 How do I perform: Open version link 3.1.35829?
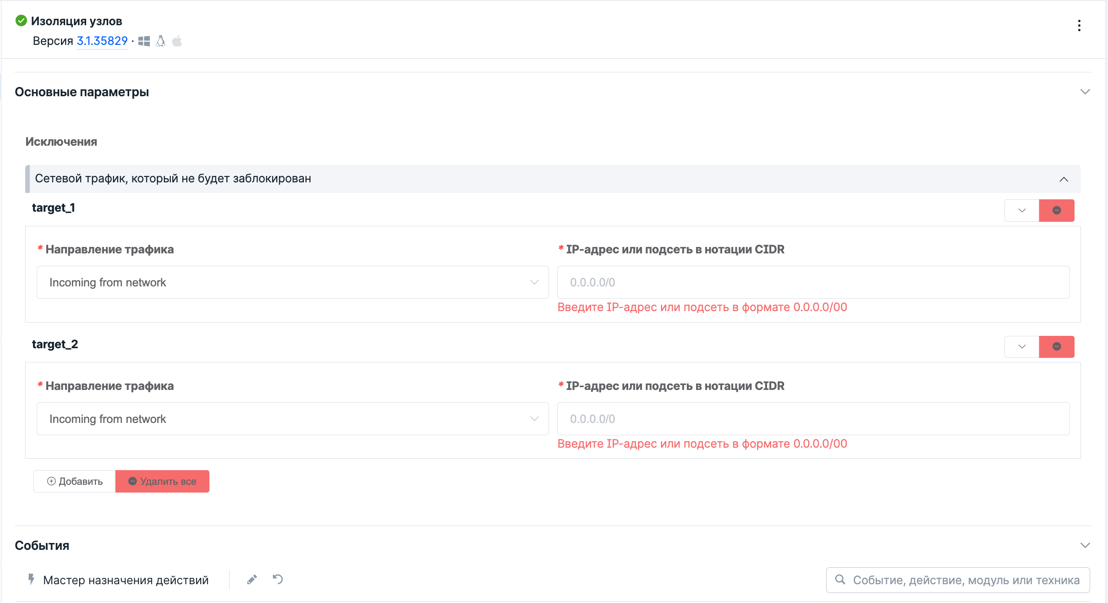pyautogui.click(x=102, y=41)
